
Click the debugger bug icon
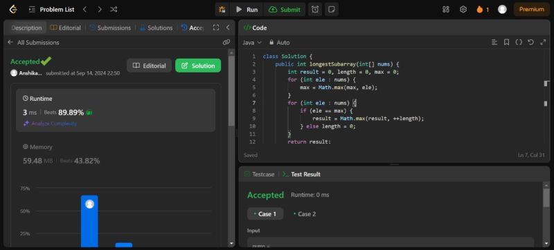pyautogui.click(x=222, y=10)
